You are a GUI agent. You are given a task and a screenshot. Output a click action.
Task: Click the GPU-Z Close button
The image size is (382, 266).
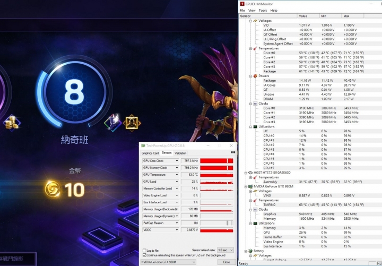(227, 262)
